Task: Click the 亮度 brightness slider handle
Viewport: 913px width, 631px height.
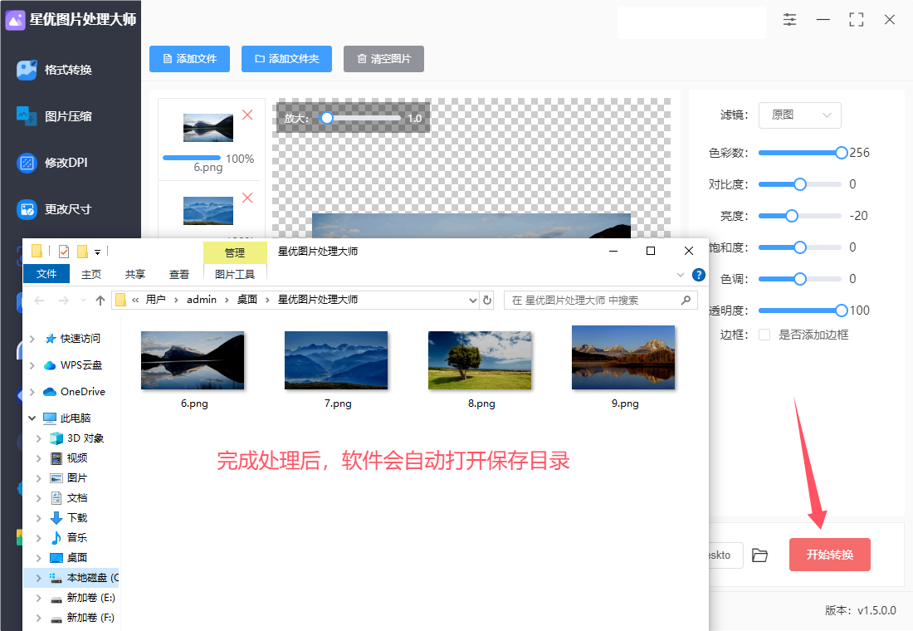Action: click(x=791, y=216)
